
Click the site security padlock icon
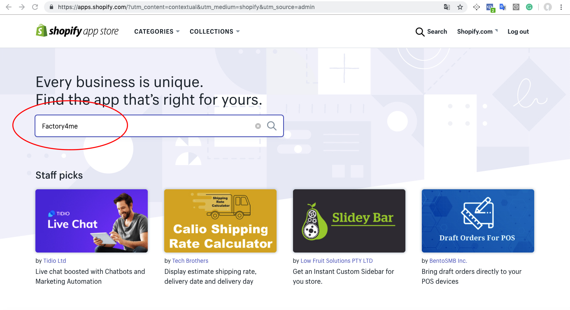51,7
